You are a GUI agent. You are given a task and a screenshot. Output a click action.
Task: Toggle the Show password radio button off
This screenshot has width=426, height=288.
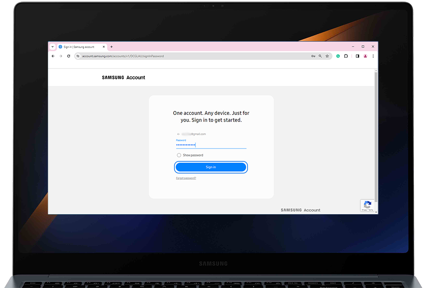[179, 155]
